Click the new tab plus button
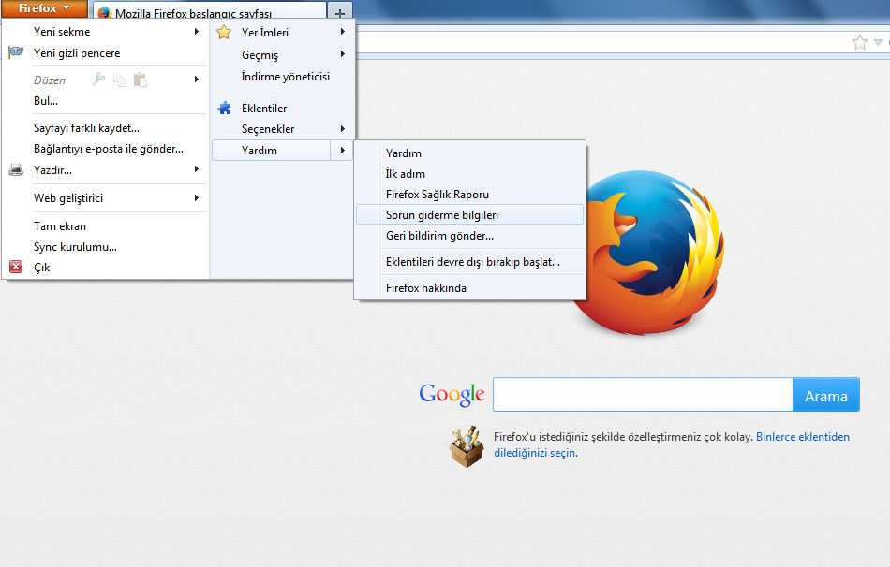 point(339,12)
